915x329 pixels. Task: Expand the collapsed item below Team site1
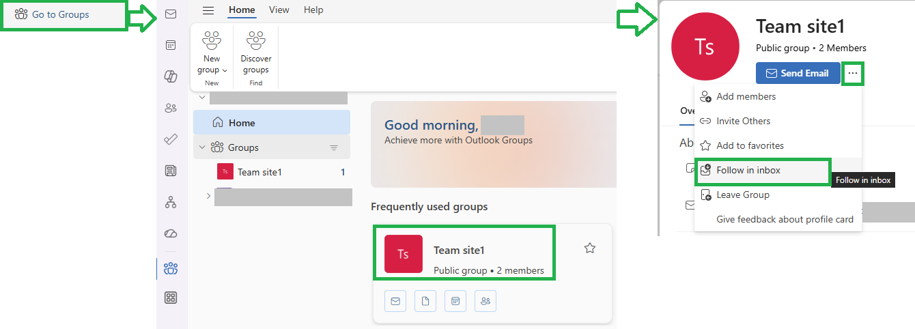click(x=208, y=196)
